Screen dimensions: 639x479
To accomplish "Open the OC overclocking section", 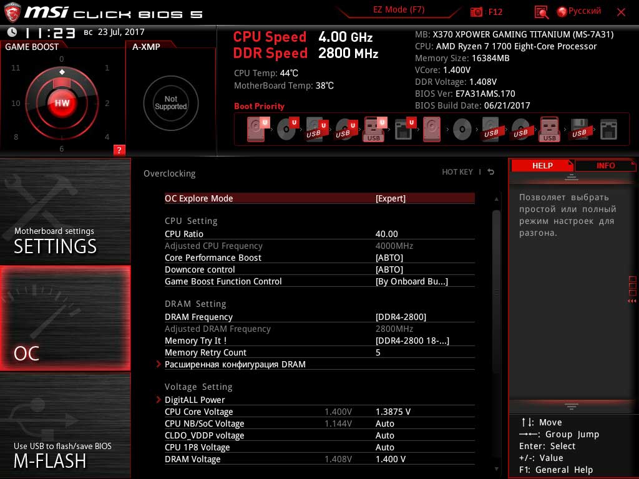I will [x=65, y=318].
